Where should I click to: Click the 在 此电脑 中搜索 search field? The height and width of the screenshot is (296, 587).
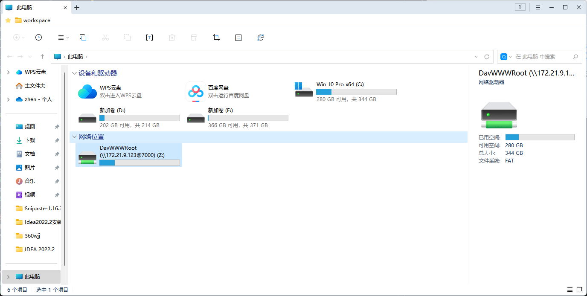(540, 57)
